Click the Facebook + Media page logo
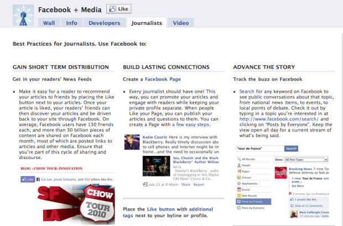Image resolution: width=343 pixels, height=226 pixels. tap(23, 14)
